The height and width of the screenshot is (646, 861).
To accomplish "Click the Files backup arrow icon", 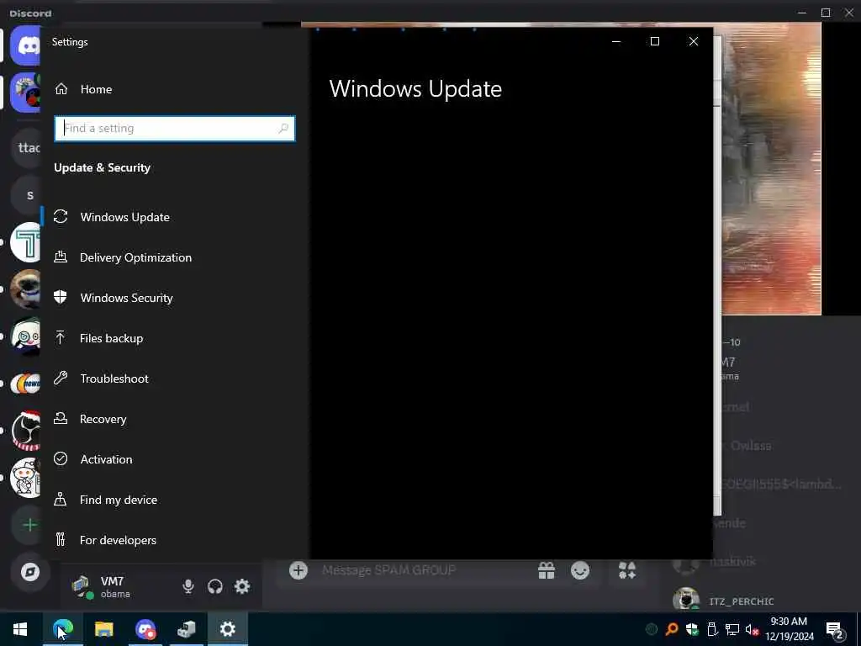I will 61,338.
